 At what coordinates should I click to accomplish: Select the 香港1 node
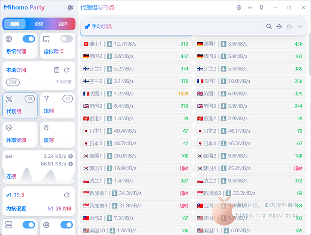click(136, 118)
